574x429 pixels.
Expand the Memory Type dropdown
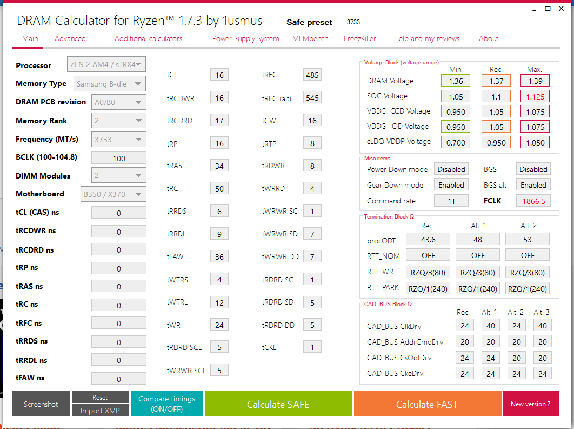click(110, 84)
